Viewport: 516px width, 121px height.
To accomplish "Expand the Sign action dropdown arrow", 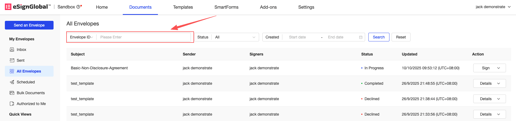I will [498, 68].
